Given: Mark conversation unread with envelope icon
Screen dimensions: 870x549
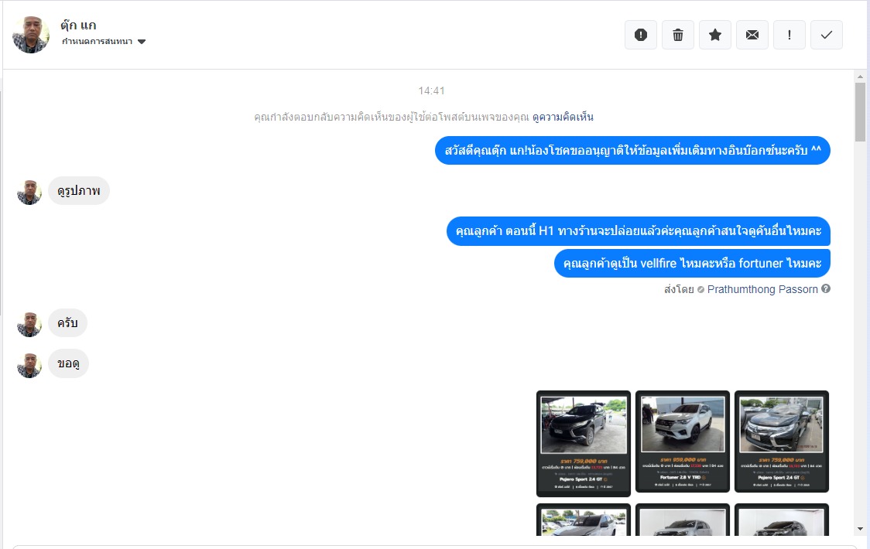Looking at the screenshot, I should pos(752,35).
